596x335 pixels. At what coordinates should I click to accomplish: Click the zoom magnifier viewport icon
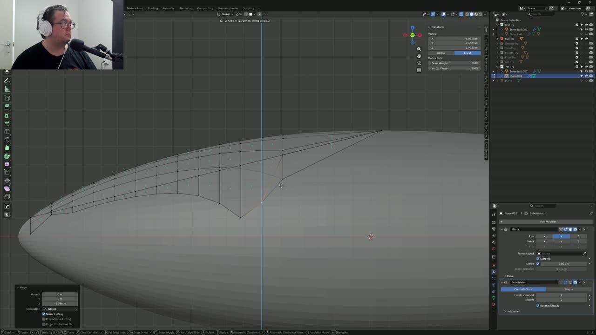click(x=419, y=49)
